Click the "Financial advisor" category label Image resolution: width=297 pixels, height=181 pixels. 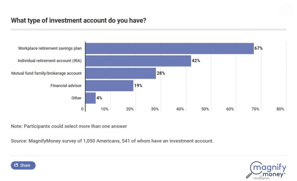[x=66, y=86]
